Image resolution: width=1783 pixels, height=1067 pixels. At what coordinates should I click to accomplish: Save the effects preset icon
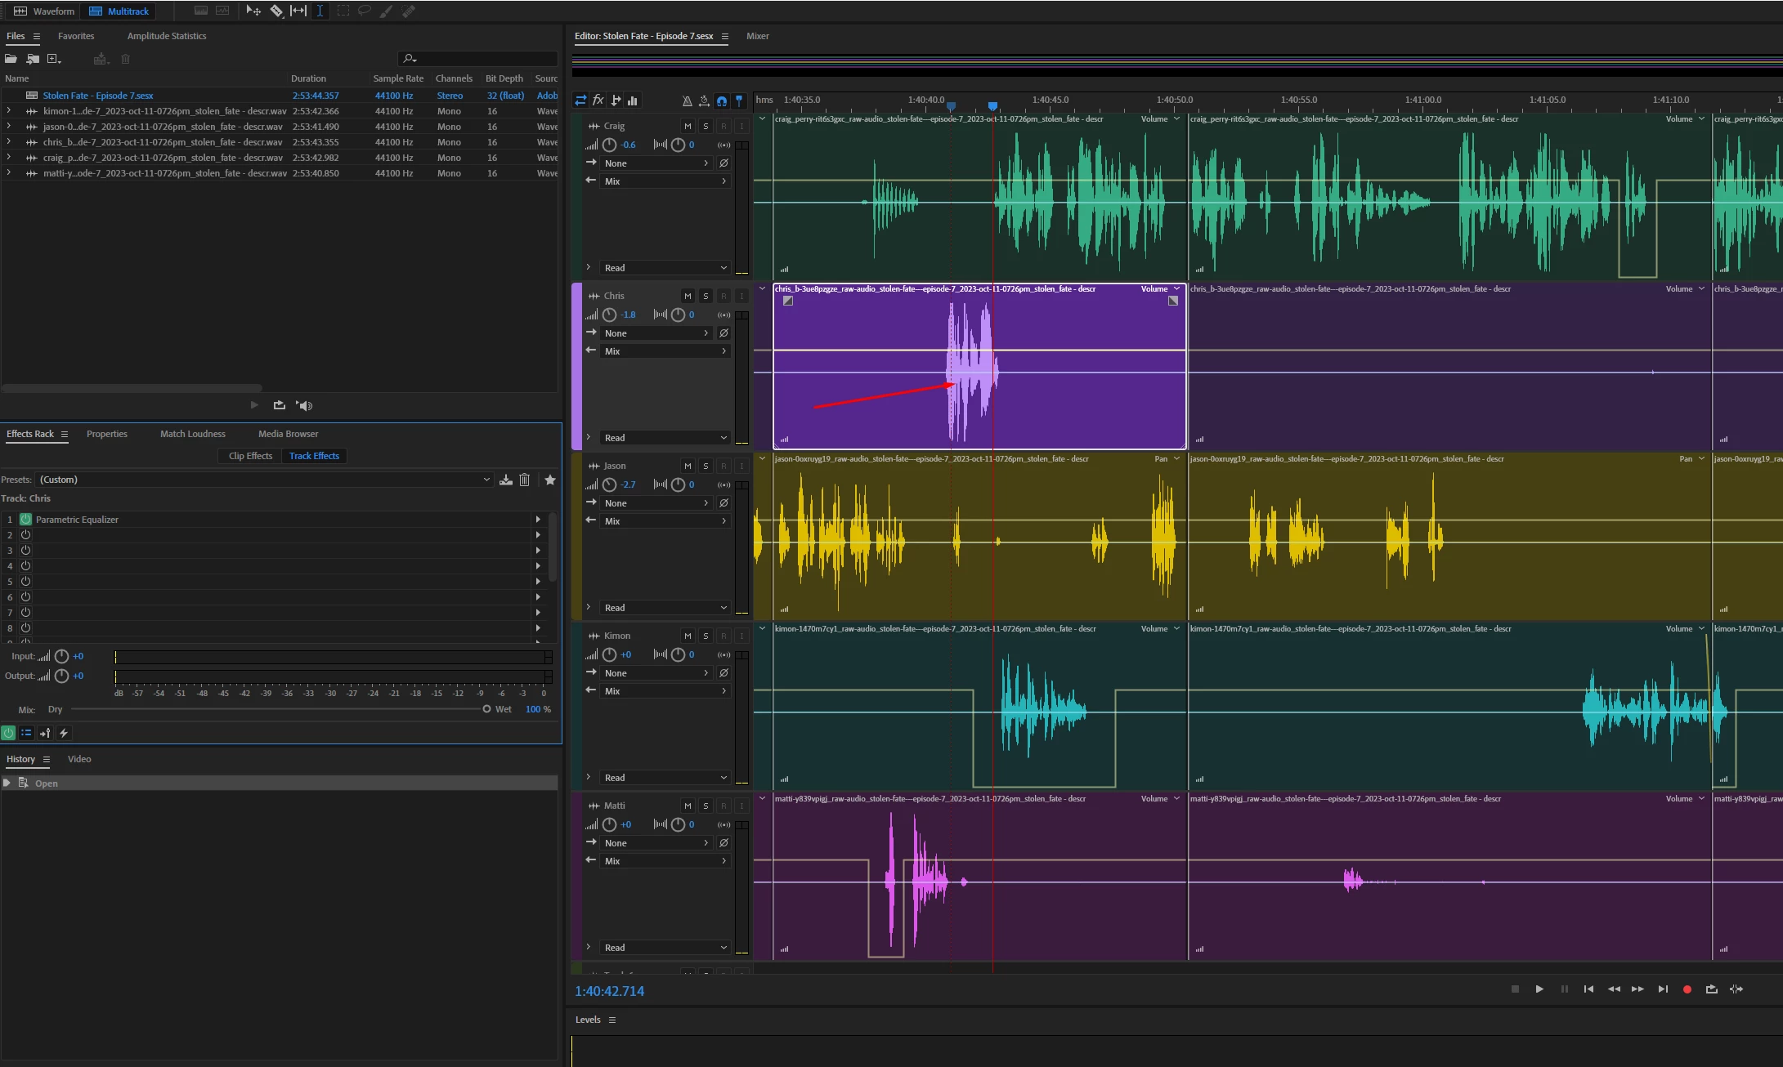click(x=506, y=480)
